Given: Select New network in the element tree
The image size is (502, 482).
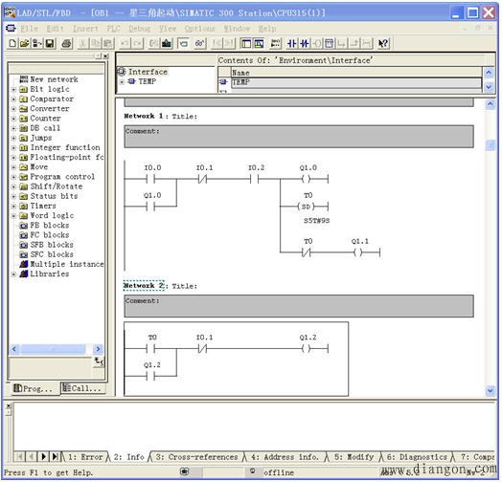Looking at the screenshot, I should [54, 79].
